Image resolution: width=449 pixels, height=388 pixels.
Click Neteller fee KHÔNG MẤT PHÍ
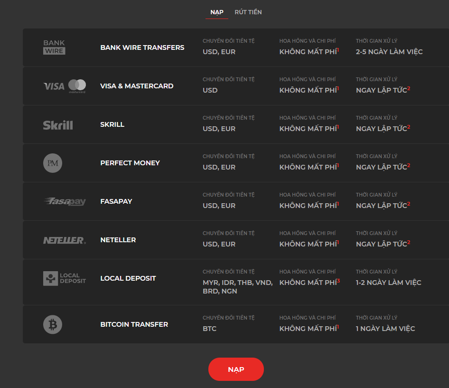pos(309,244)
